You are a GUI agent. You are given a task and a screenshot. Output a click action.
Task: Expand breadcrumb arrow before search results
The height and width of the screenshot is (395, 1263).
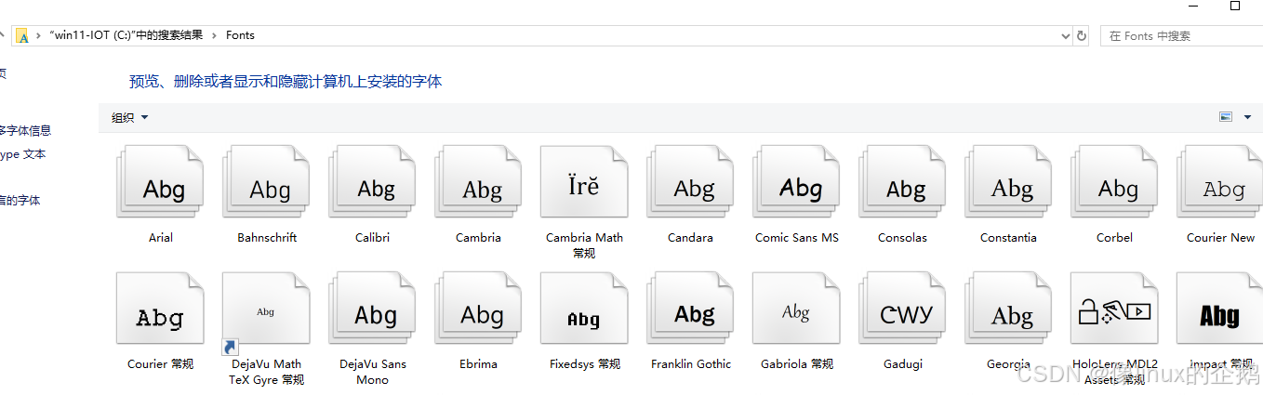(x=38, y=35)
